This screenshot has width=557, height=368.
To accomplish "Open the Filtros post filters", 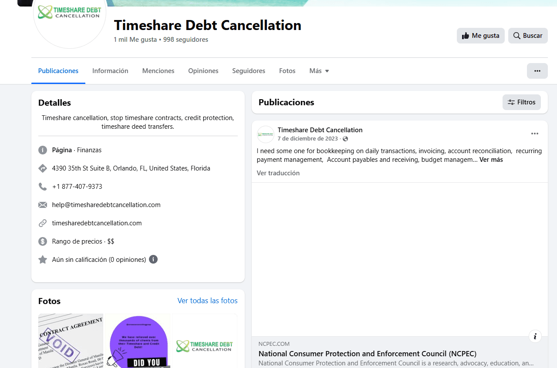I will 521,102.
